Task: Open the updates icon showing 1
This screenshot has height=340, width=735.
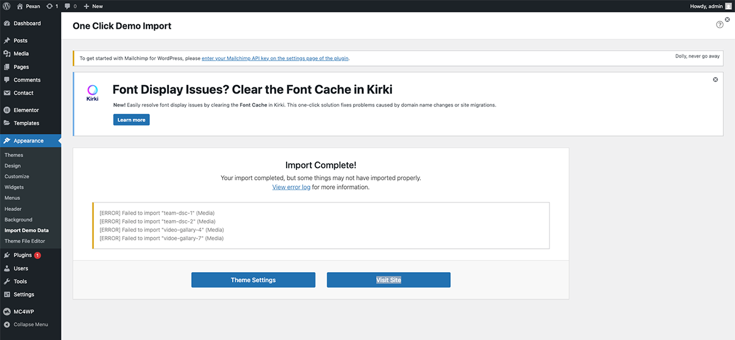Action: [50, 6]
